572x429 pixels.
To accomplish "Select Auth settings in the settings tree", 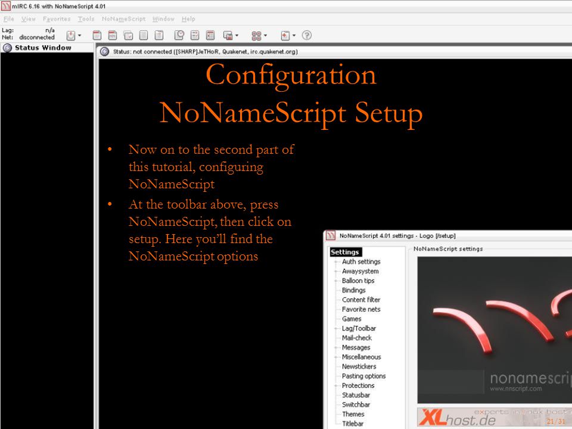I will click(x=361, y=262).
